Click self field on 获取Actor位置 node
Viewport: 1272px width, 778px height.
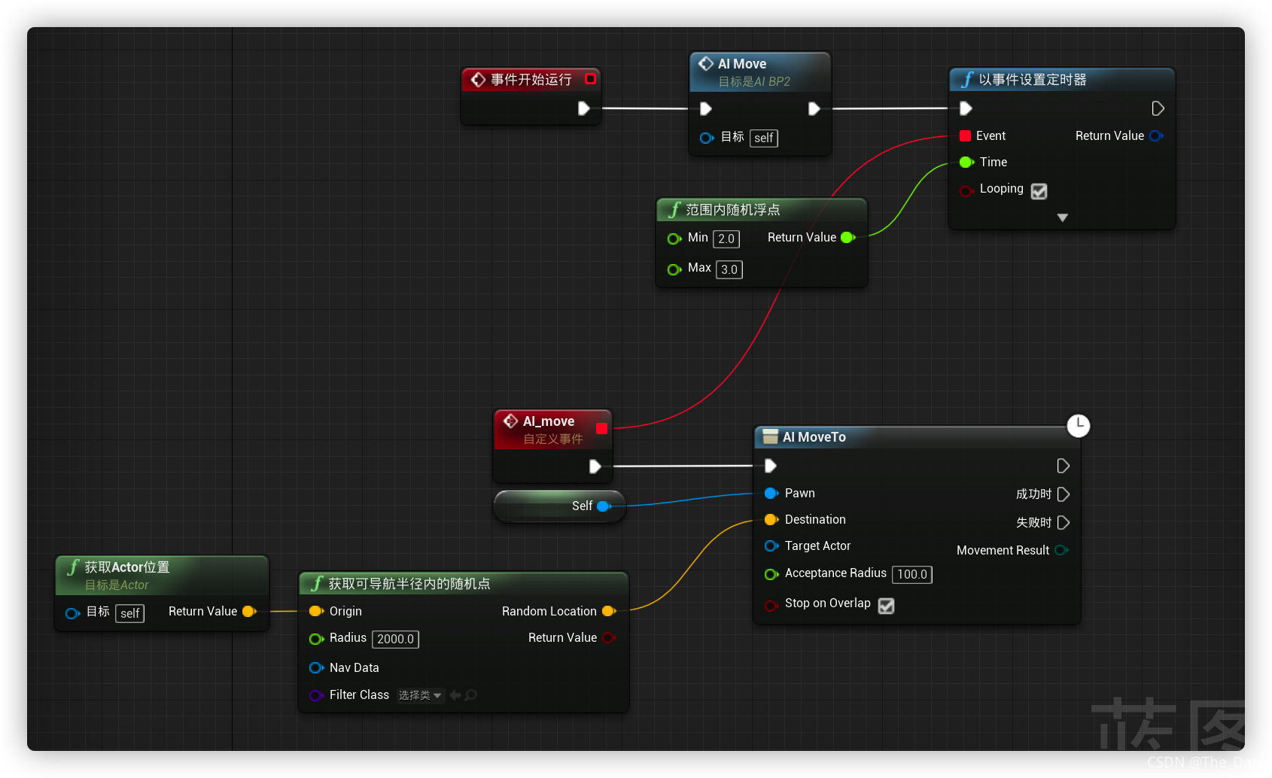point(130,613)
